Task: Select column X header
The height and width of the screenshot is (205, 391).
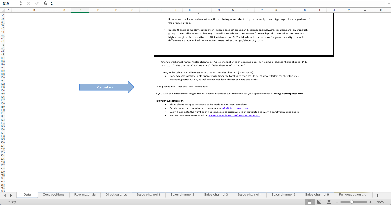Action: [381, 10]
